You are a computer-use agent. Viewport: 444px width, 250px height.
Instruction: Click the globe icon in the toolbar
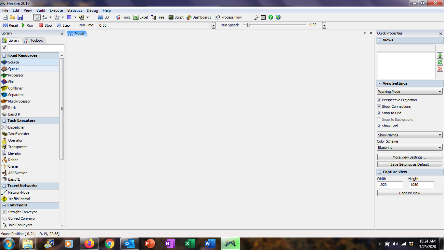278,17
